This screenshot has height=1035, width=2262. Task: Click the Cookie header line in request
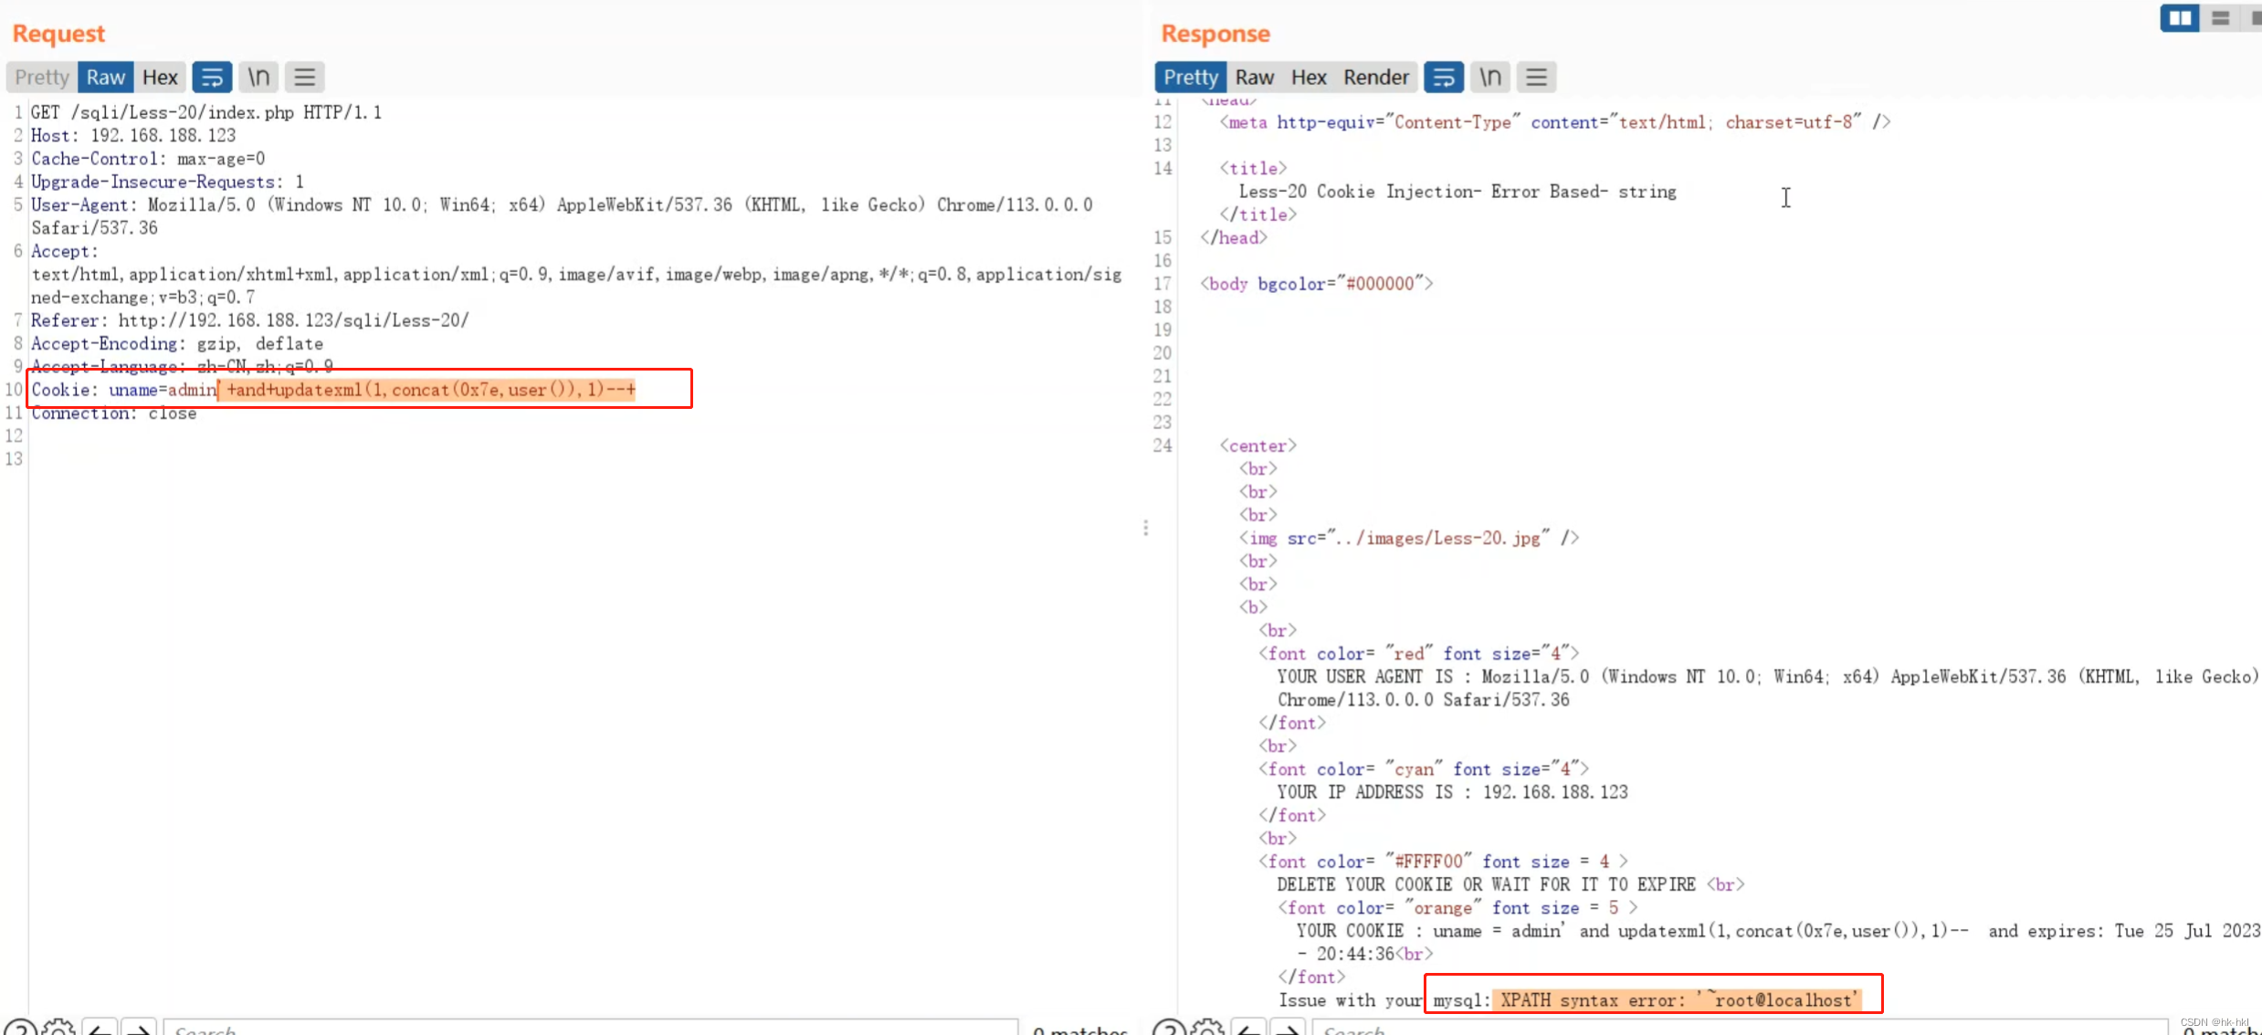tap(333, 390)
